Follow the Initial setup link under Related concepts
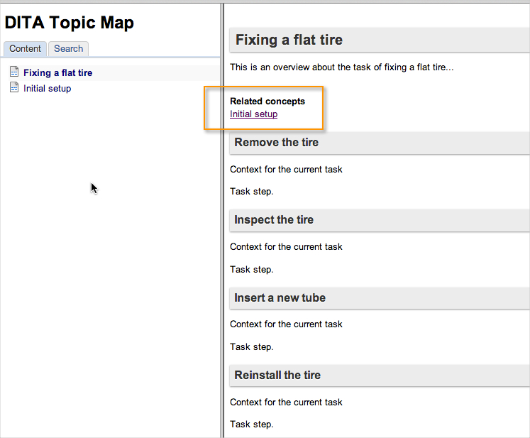530x438 pixels. click(x=253, y=114)
